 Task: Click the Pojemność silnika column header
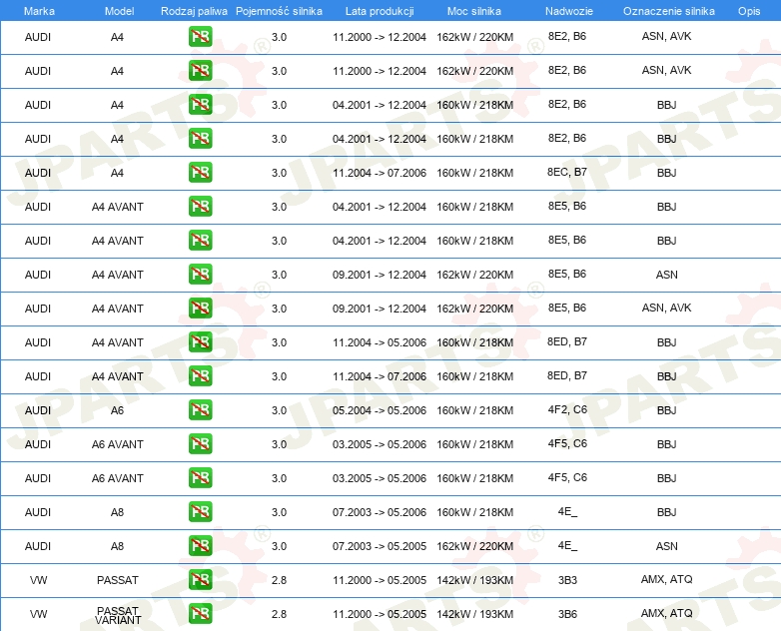point(279,11)
